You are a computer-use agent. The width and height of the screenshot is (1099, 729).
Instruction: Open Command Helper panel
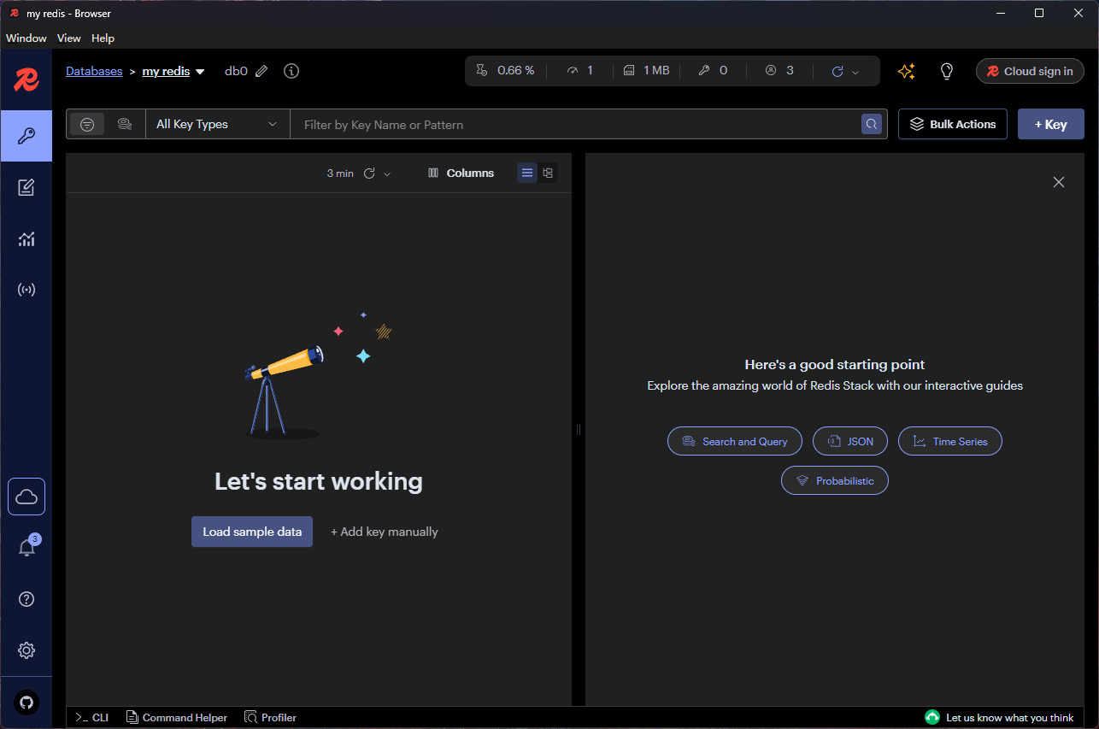(177, 717)
